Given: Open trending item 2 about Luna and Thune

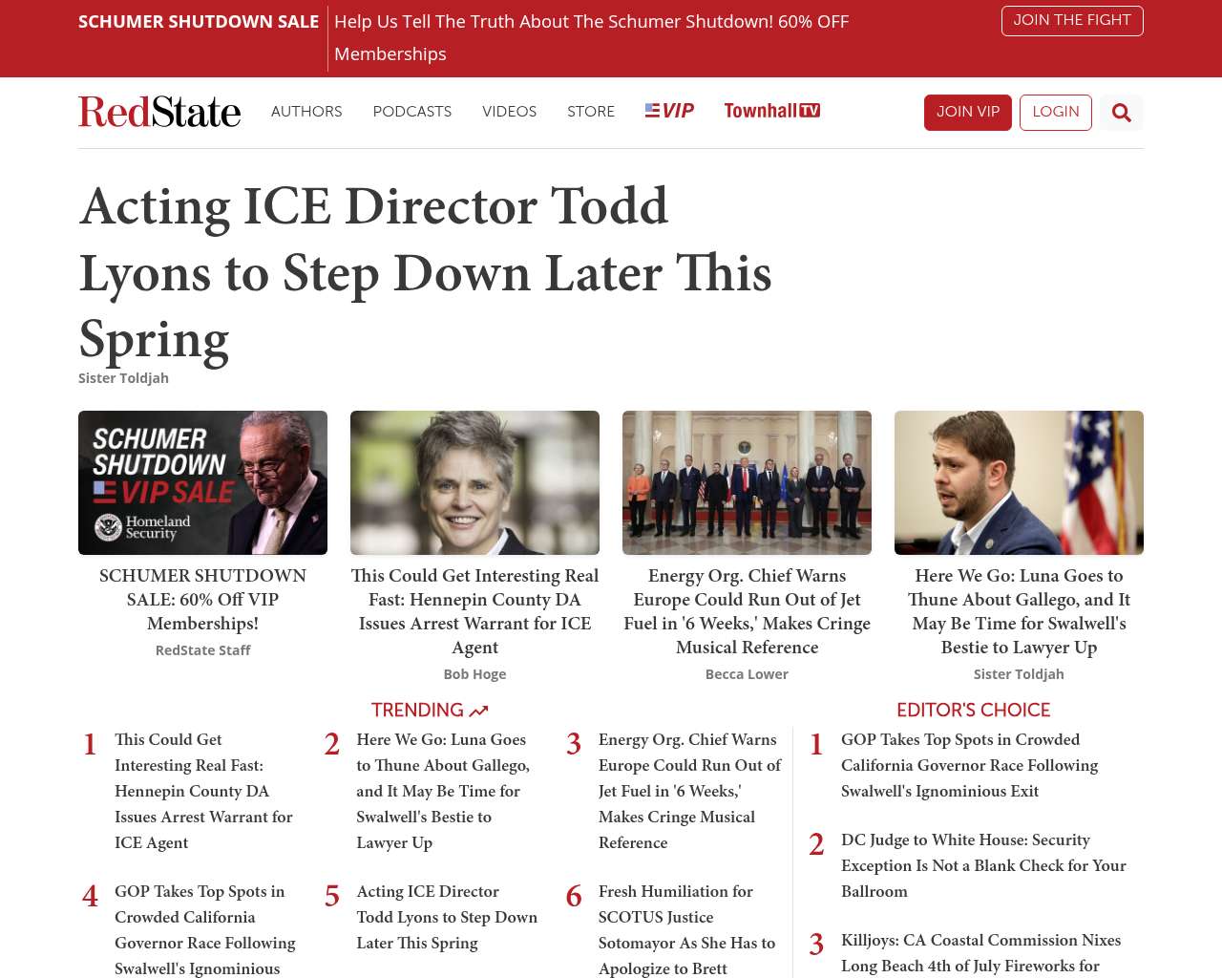Looking at the screenshot, I should tap(445, 791).
